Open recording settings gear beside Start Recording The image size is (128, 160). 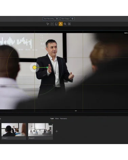(x=57, y=19)
